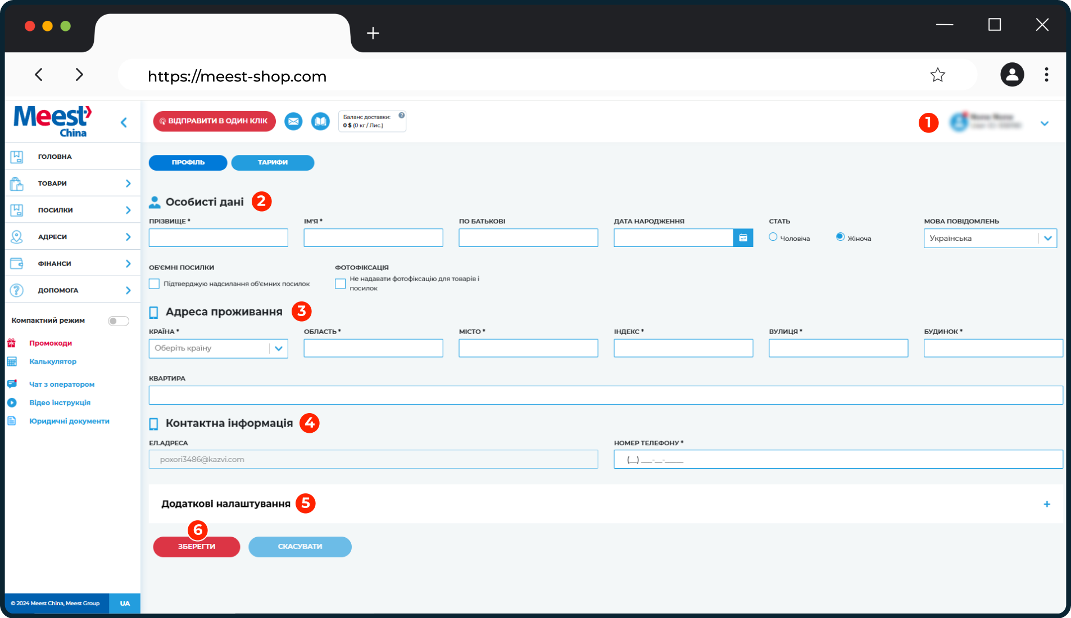This screenshot has width=1071, height=618.
Task: Click the Зберегти save button
Action: click(x=197, y=547)
